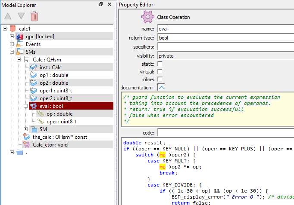Expand the SM state machine node

coord(26,129)
